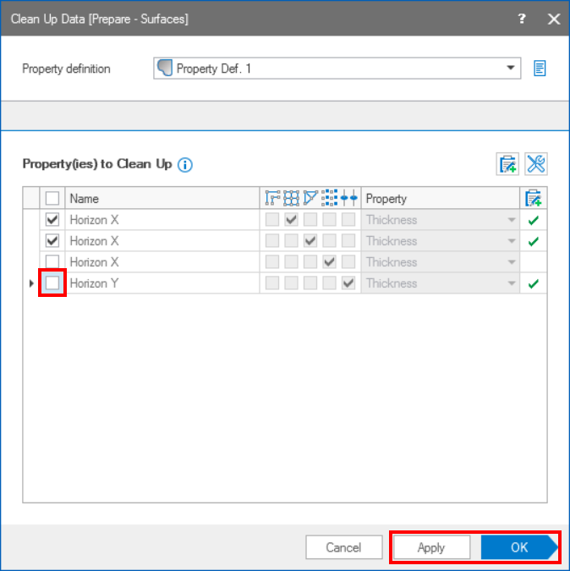Click the add property icon above the table
This screenshot has height=571, width=570.
pos(507,164)
